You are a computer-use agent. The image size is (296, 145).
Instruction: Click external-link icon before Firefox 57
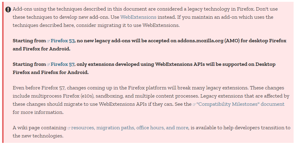[x=48, y=65]
